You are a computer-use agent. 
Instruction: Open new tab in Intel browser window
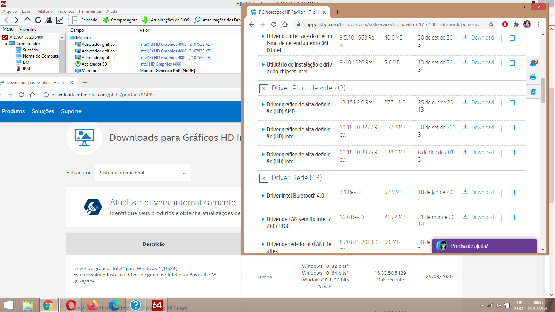(x=85, y=83)
